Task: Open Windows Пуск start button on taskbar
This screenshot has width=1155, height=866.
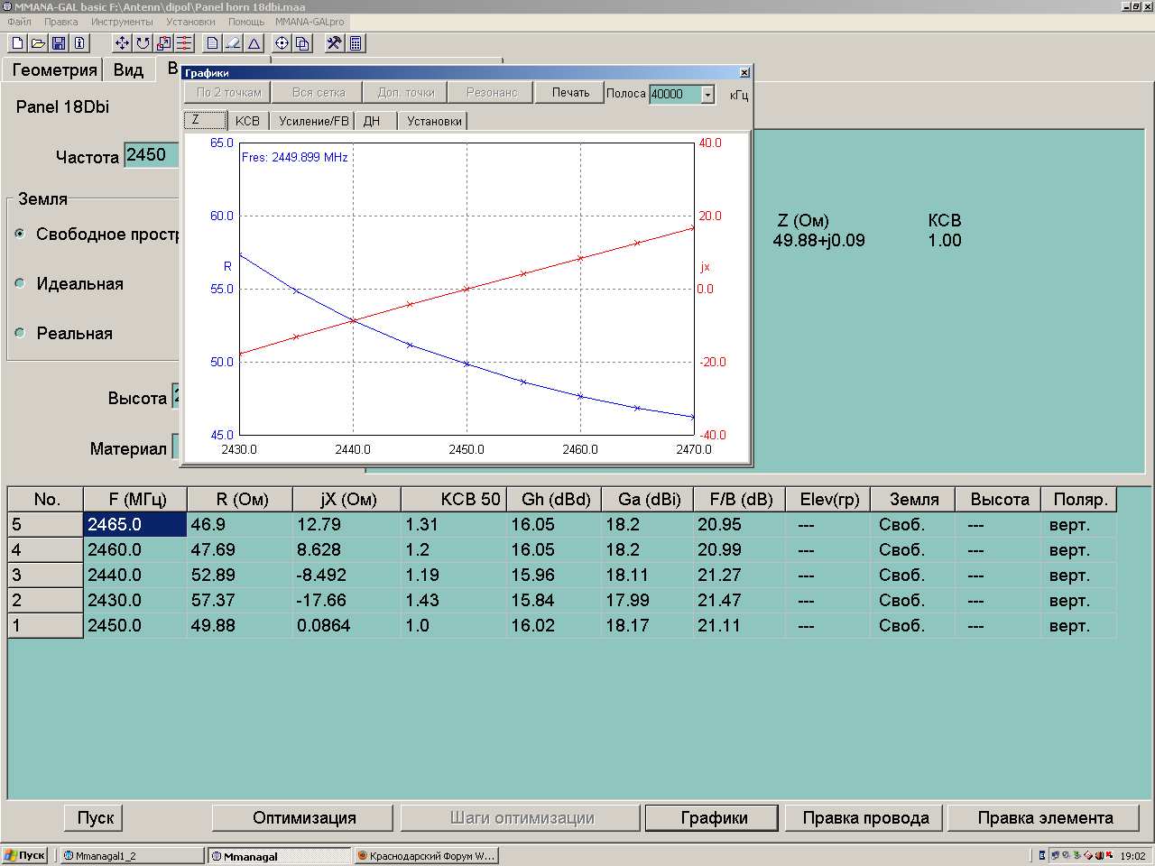Action: pyautogui.click(x=25, y=855)
